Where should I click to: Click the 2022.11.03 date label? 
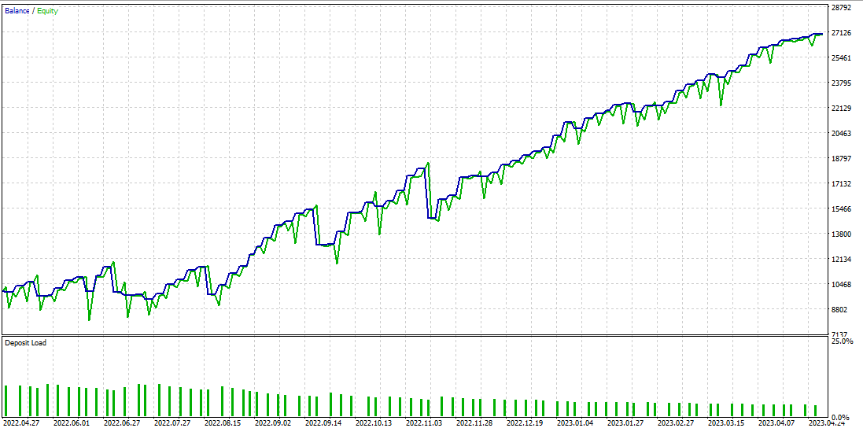click(424, 423)
